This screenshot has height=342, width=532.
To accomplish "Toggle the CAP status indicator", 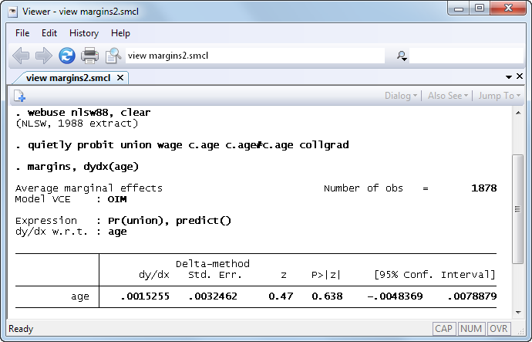I will [443, 328].
